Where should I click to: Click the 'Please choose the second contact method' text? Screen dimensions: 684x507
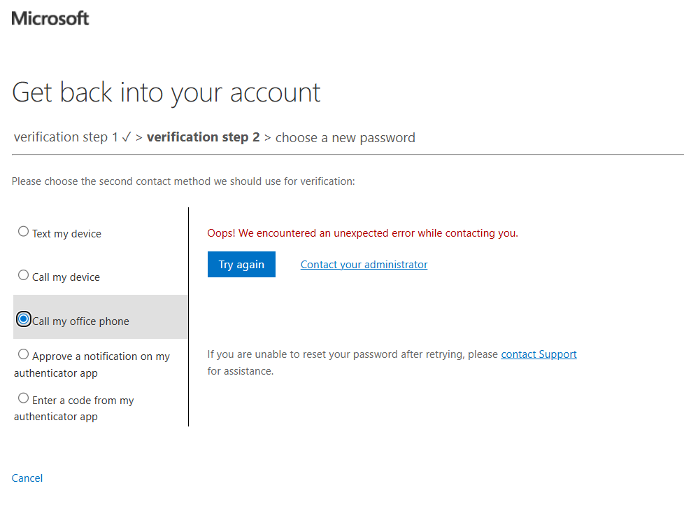click(183, 181)
